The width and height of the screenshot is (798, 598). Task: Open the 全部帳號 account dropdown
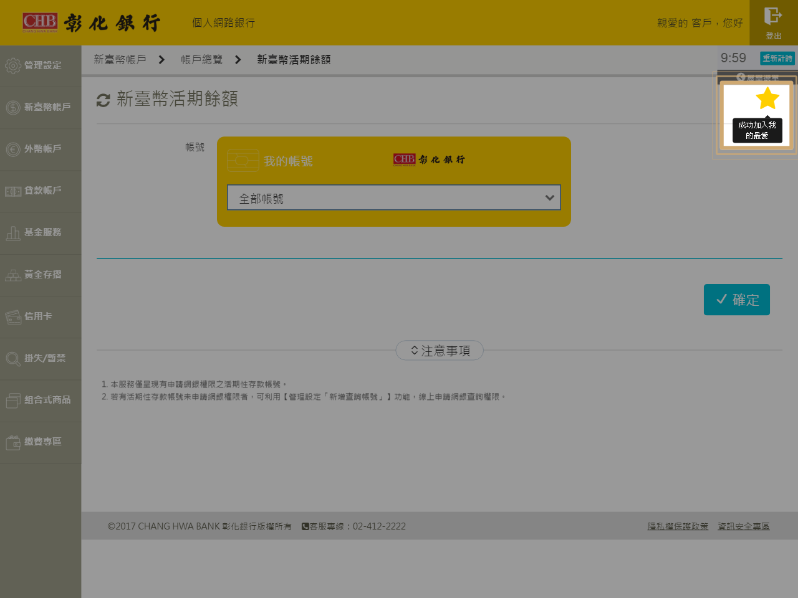(393, 197)
